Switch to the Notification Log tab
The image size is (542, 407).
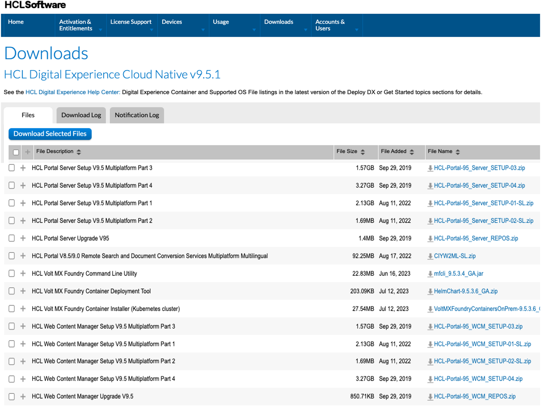pos(137,115)
